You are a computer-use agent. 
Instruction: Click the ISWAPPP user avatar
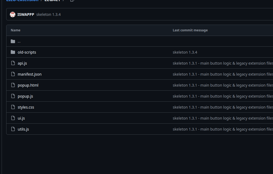pos(13,14)
